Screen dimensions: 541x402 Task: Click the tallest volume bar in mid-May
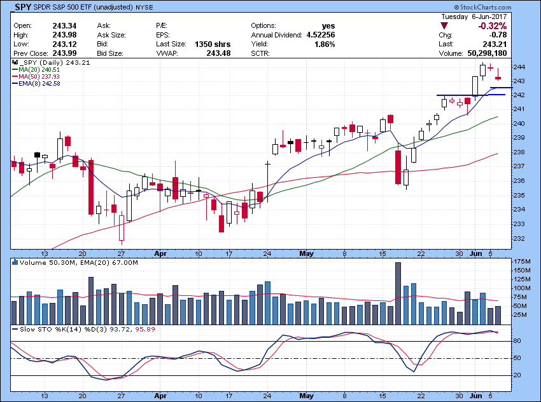point(398,293)
